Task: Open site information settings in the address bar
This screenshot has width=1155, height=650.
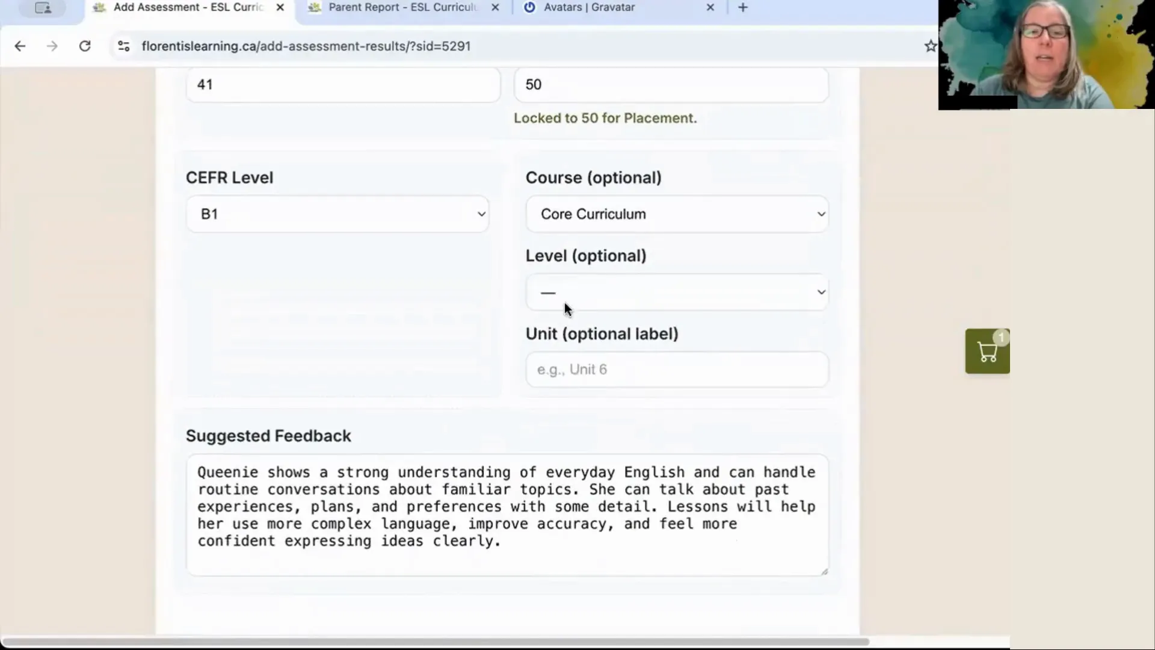Action: point(123,46)
